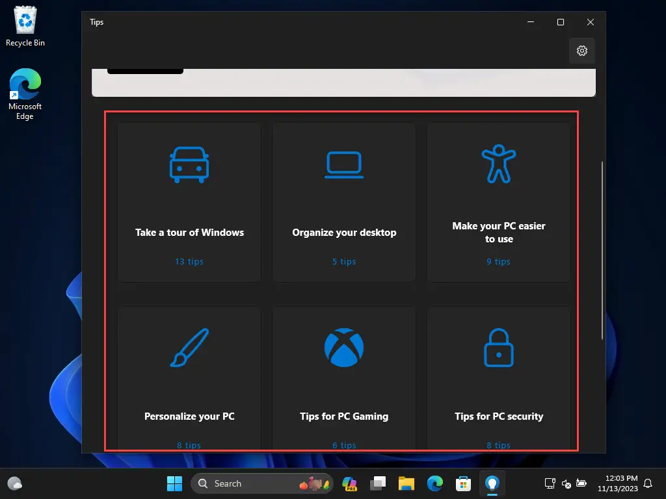Viewport: 666px width, 499px height.
Task: Open the Windows Start menu
Action: [174, 483]
